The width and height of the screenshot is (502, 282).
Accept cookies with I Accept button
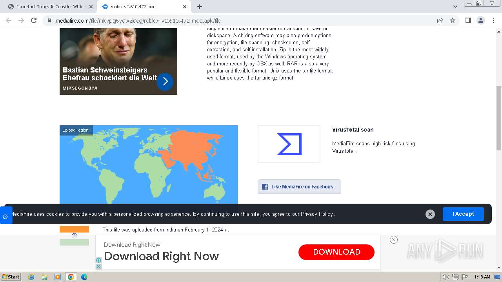463,214
